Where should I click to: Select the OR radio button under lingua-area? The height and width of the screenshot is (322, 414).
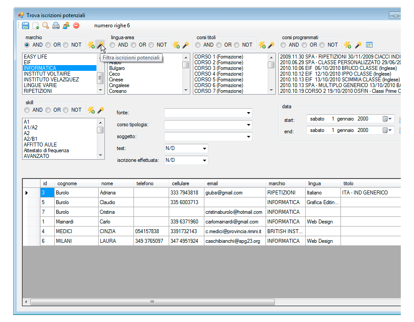tap(133, 45)
